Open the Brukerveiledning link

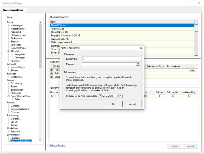(x=57, y=145)
